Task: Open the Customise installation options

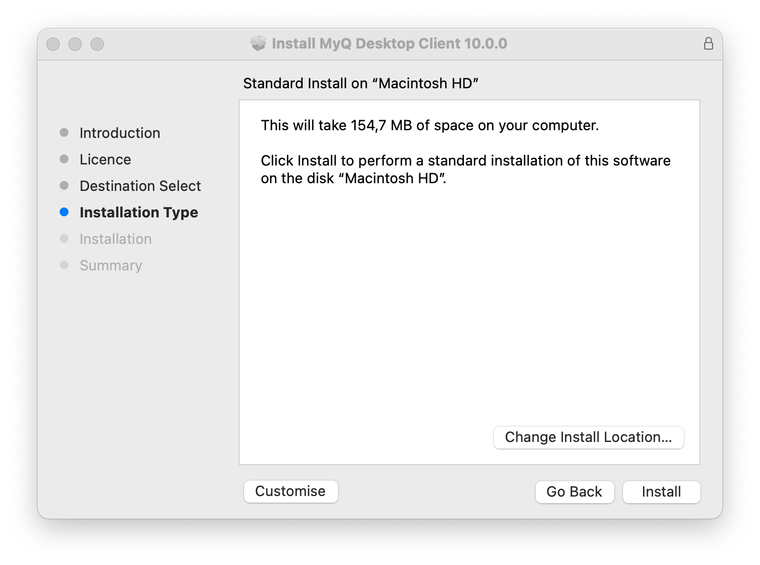Action: click(291, 491)
